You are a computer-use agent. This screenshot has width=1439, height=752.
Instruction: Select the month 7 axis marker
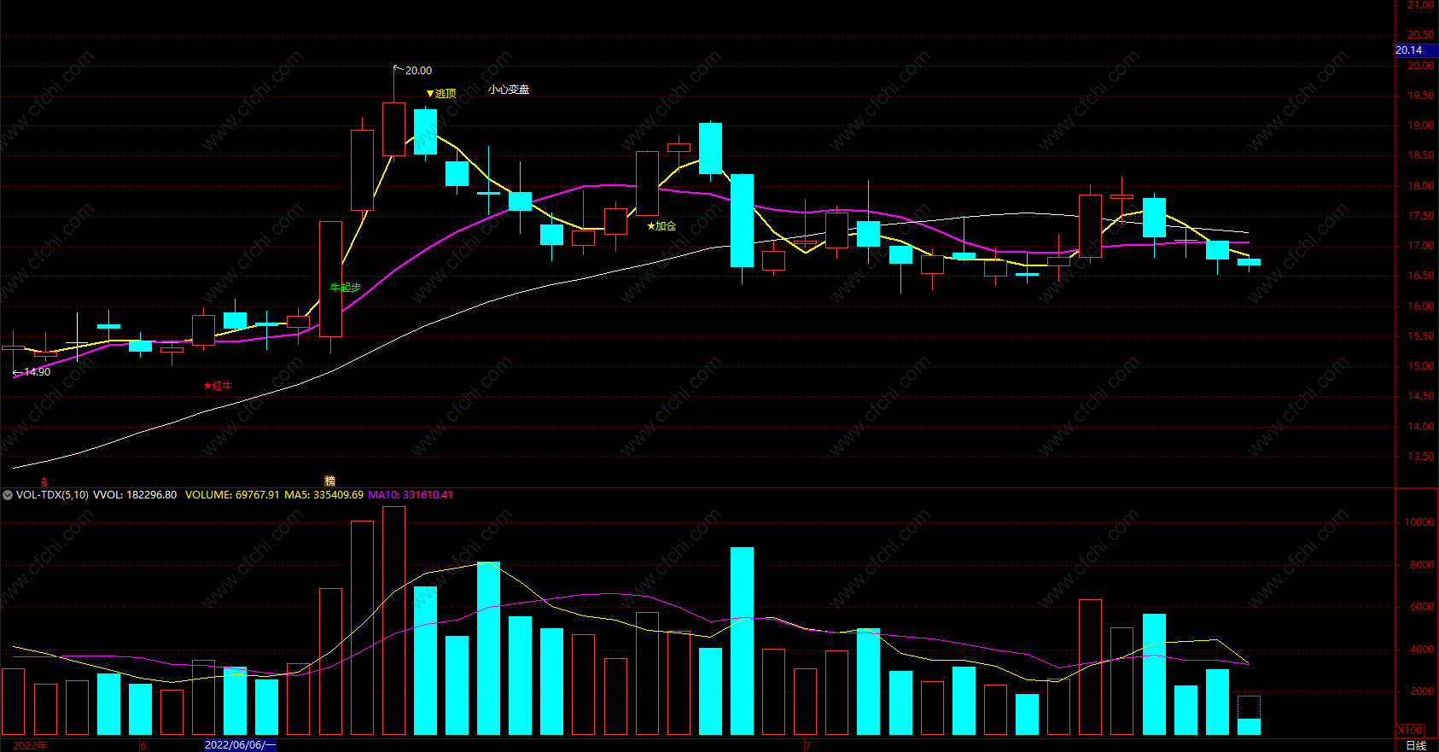pos(807,745)
